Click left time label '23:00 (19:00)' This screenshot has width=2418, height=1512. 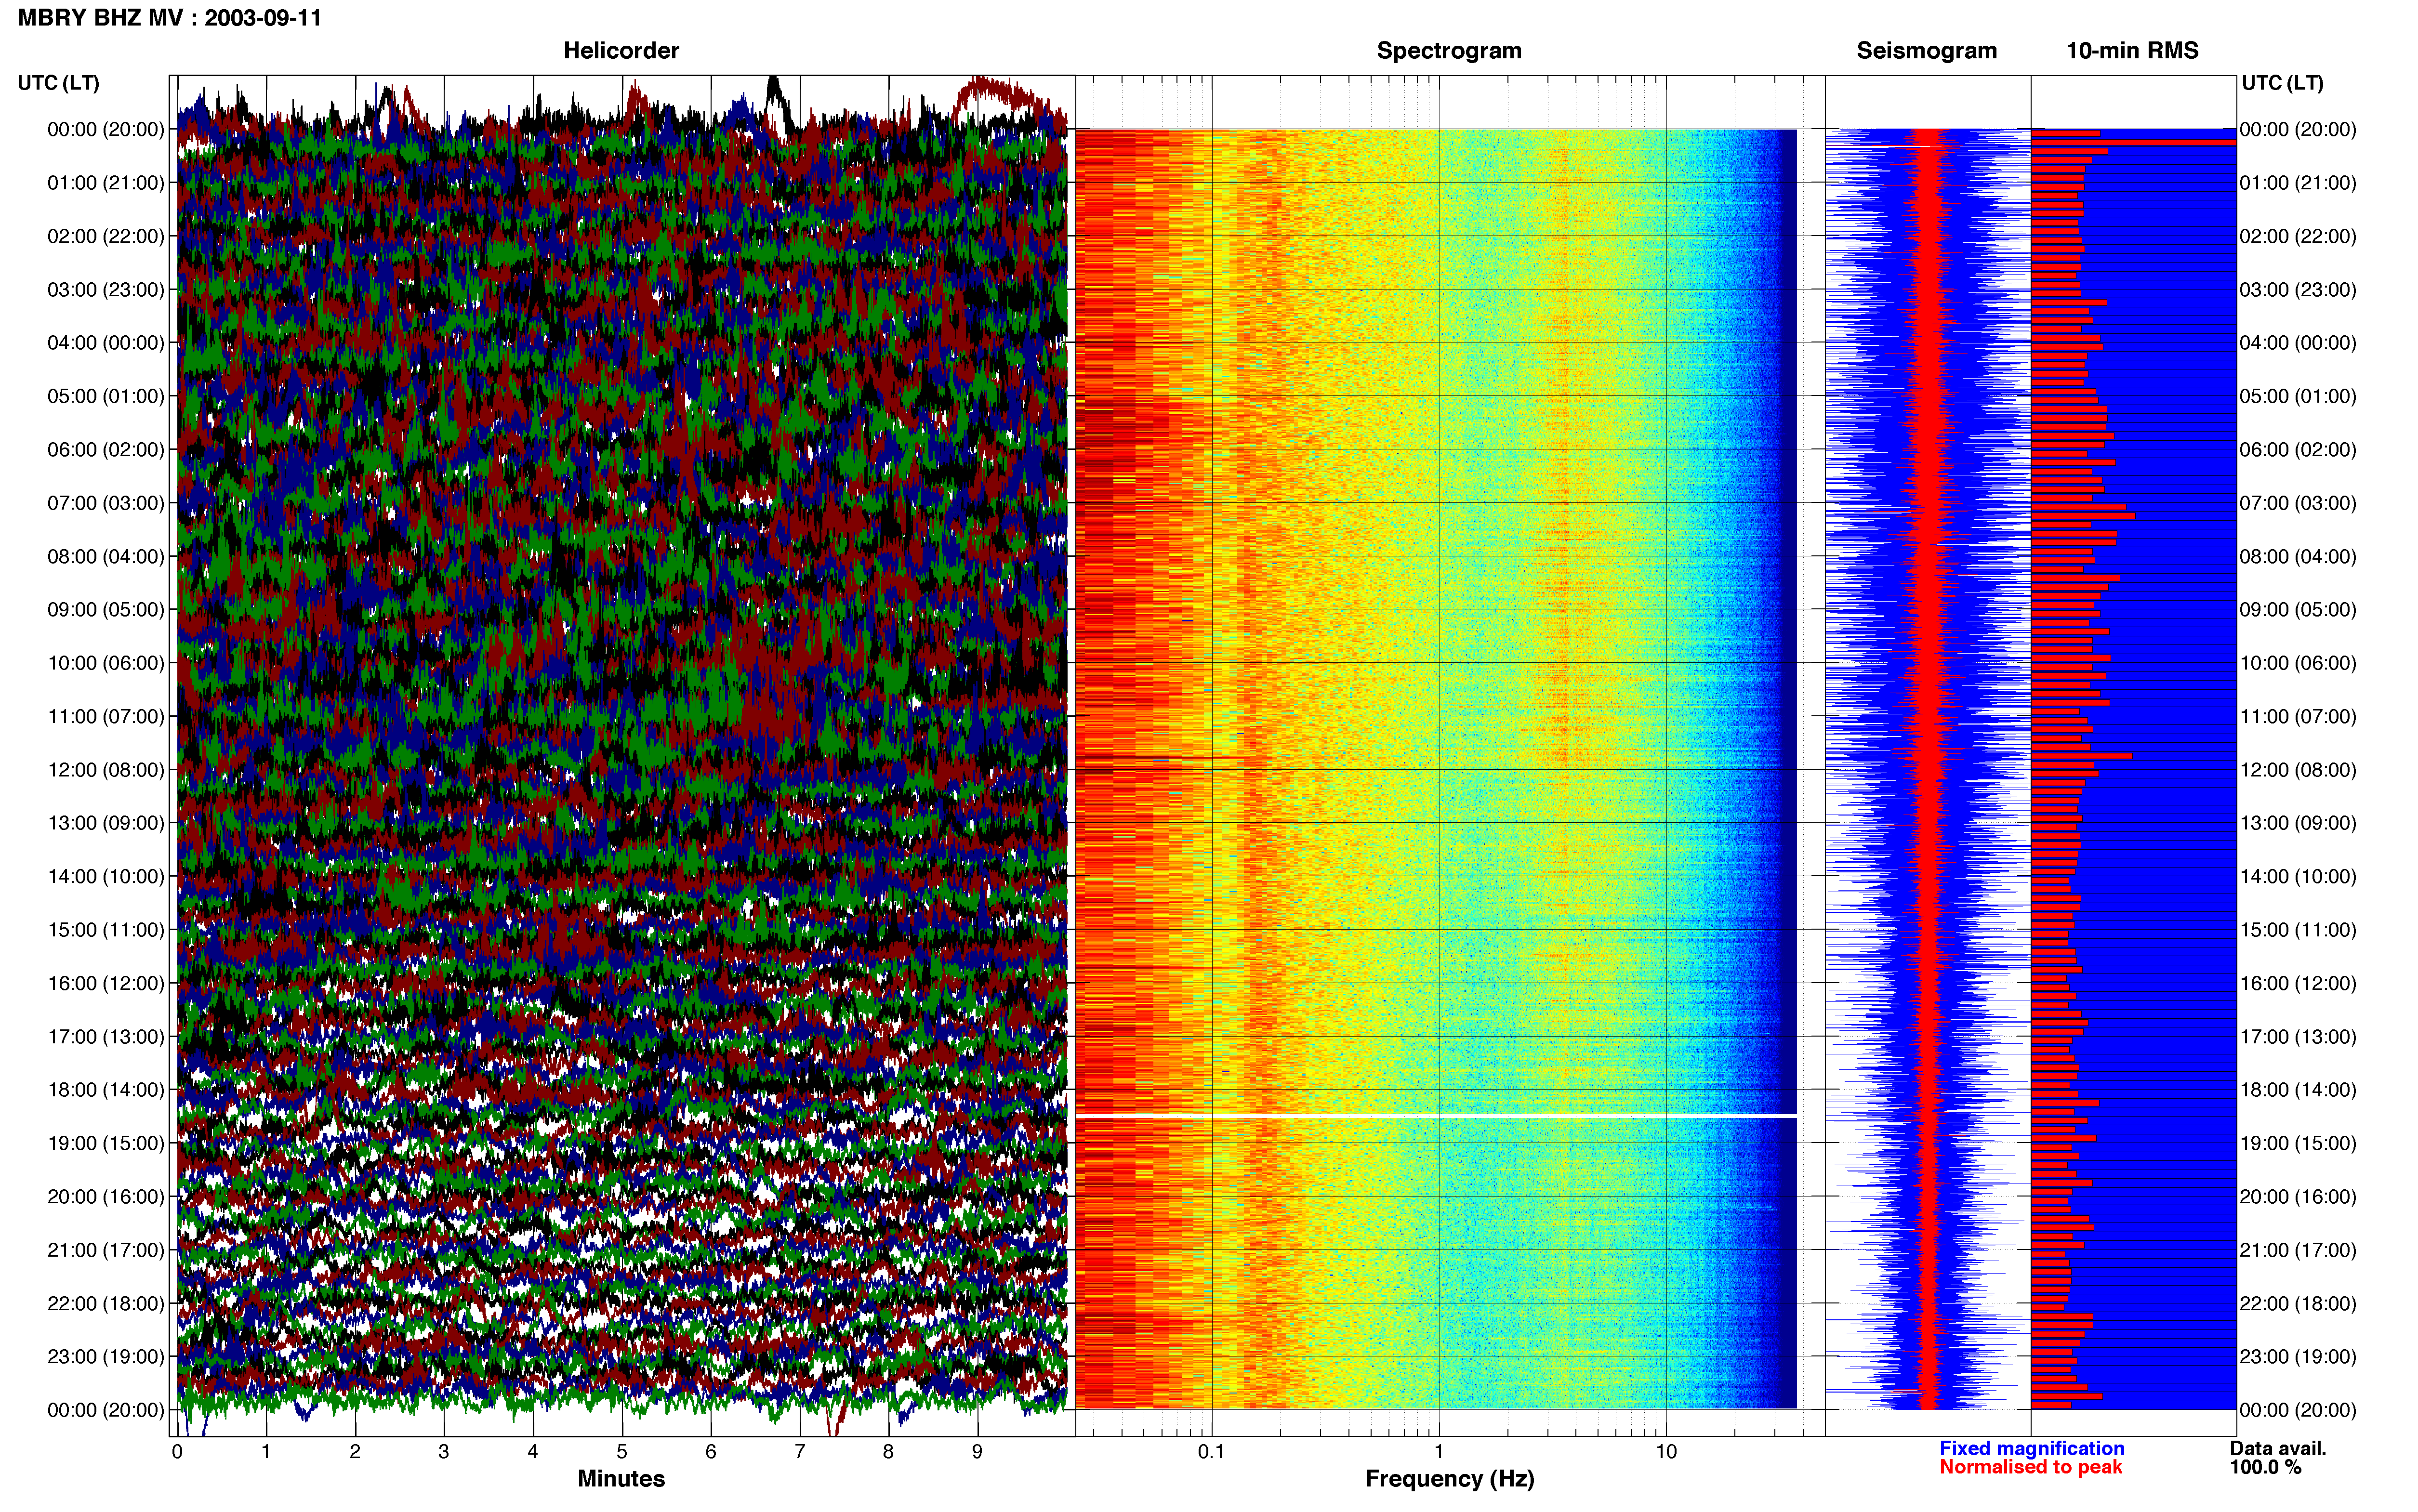pyautogui.click(x=106, y=1357)
